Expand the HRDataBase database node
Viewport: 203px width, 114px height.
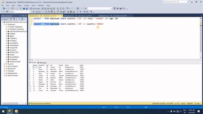tap(6, 45)
